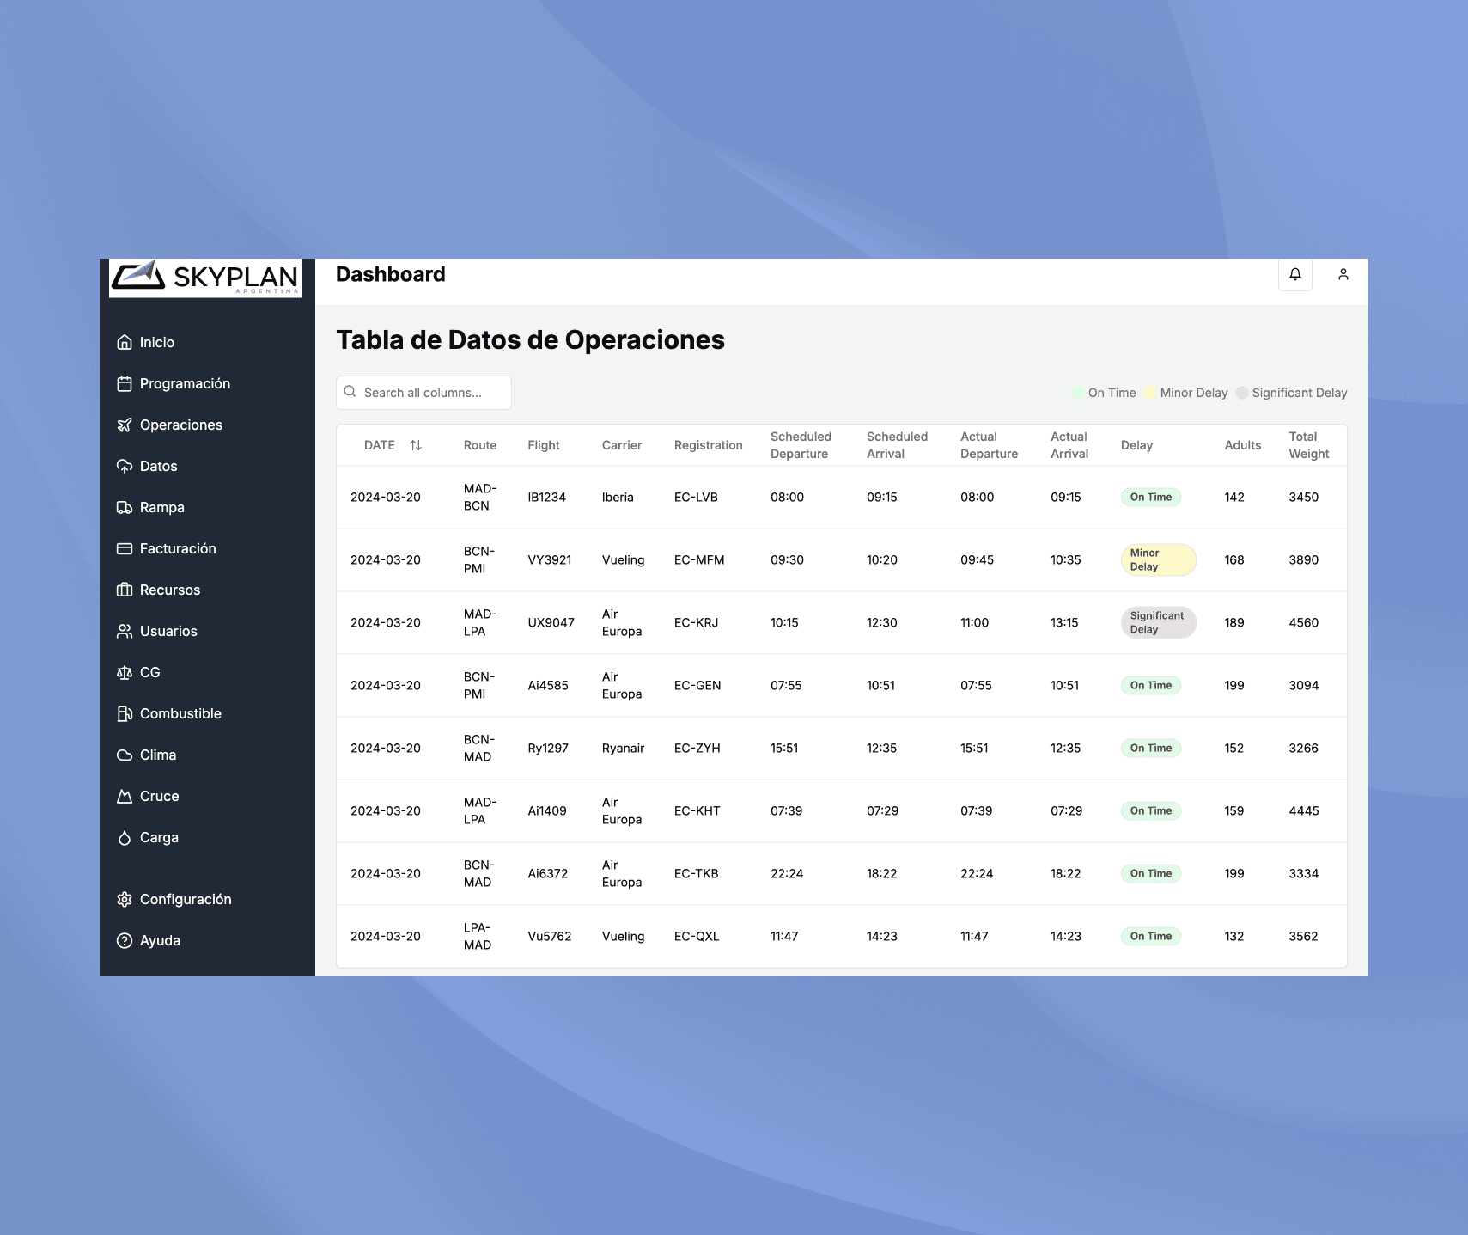This screenshot has width=1468, height=1235.
Task: Open Combustible sidebar entry
Action: pyautogui.click(x=180, y=713)
